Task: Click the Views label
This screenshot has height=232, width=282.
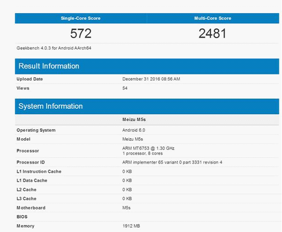Action: (23, 88)
